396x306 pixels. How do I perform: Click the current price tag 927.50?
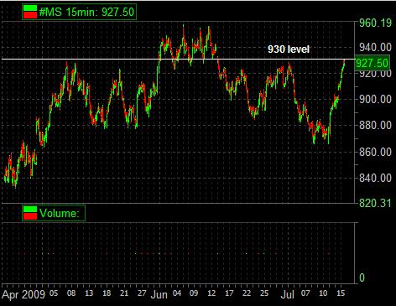[373, 63]
